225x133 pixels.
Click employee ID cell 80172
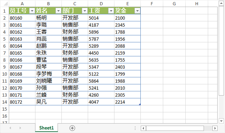tap(22, 102)
